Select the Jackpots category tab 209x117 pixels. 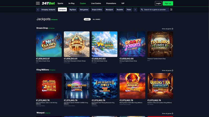(62, 10)
